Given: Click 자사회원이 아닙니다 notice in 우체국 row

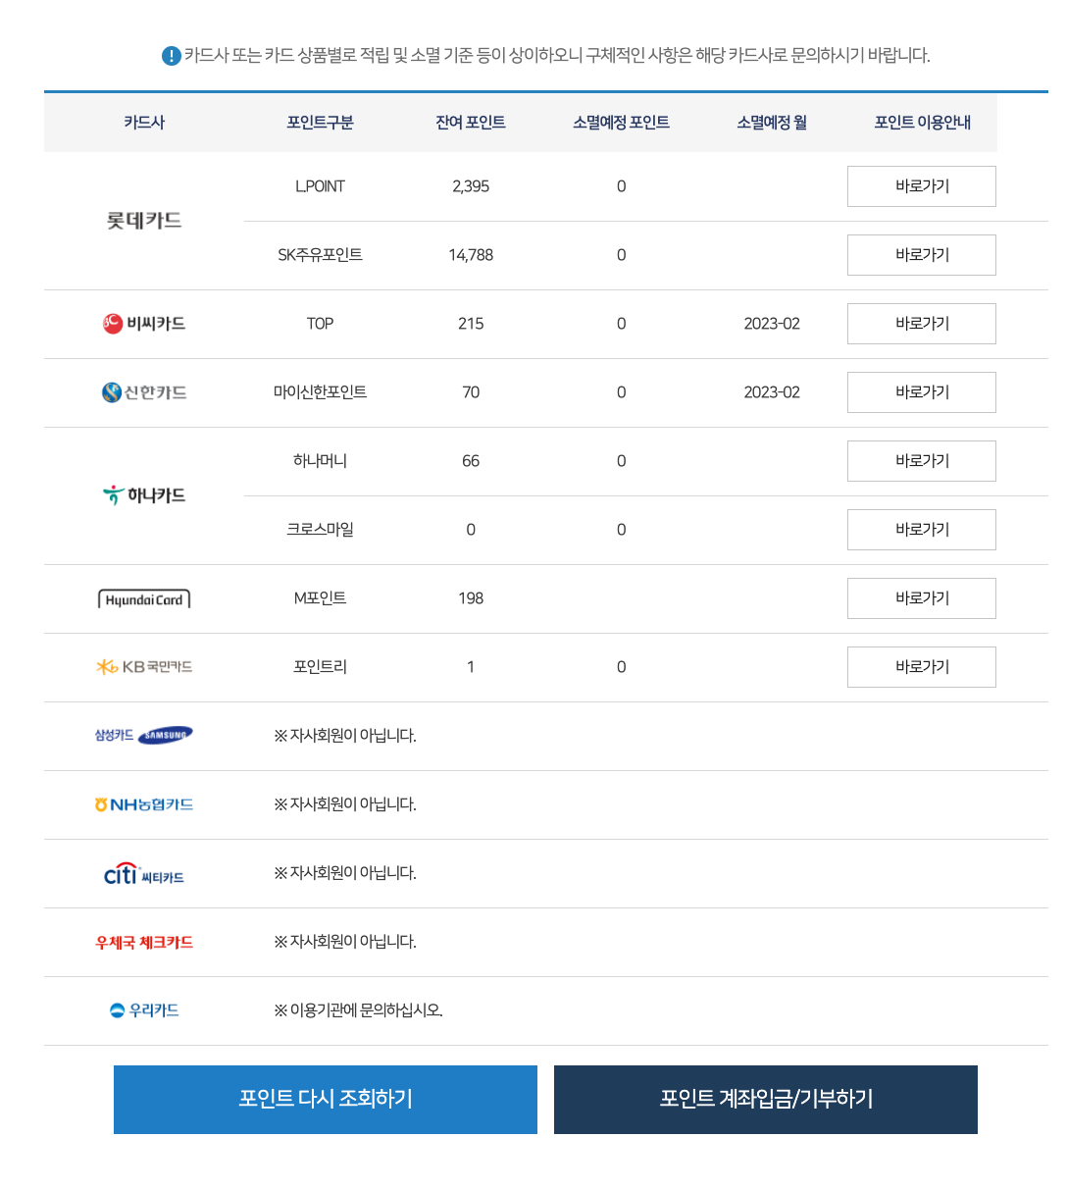Looking at the screenshot, I should [x=345, y=942].
